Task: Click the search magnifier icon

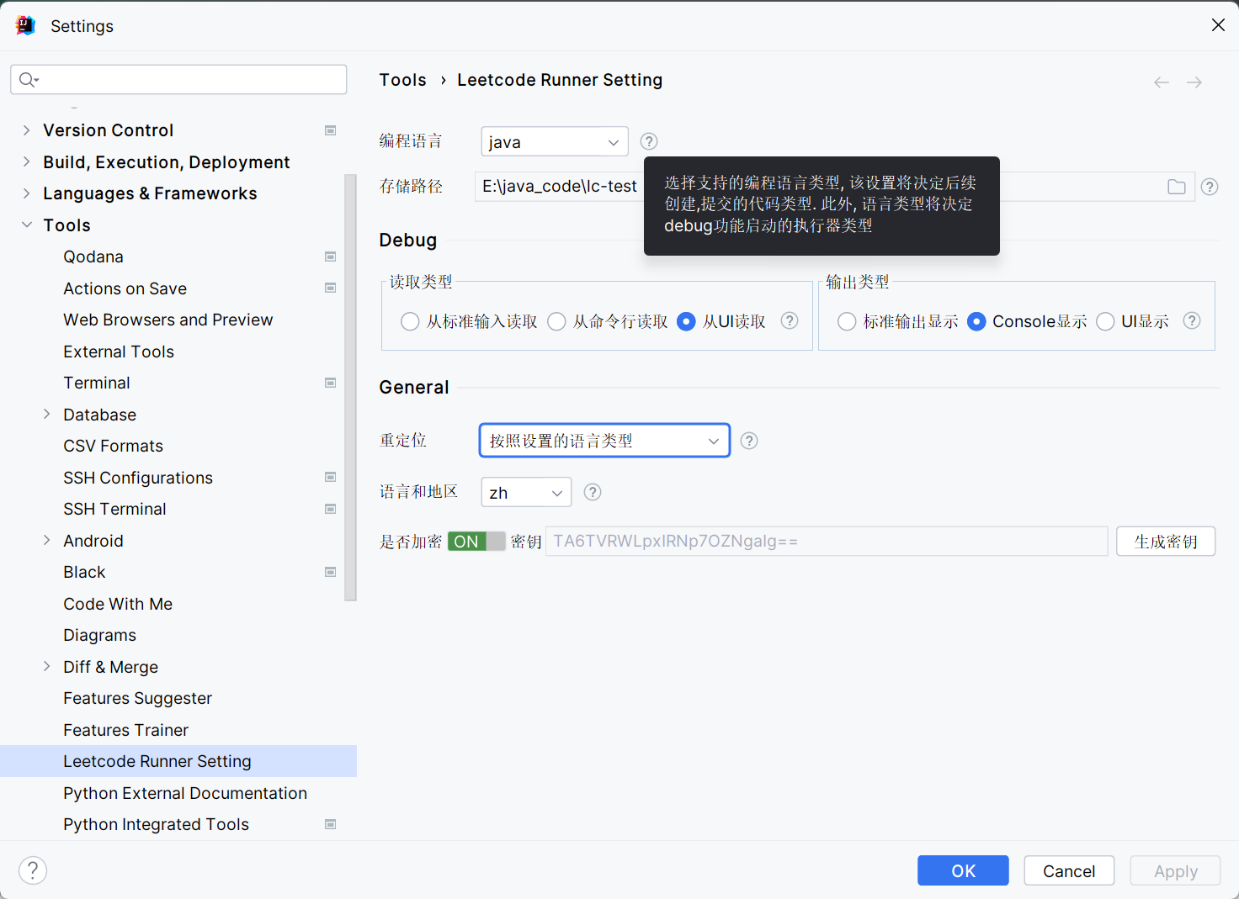Action: (29, 79)
